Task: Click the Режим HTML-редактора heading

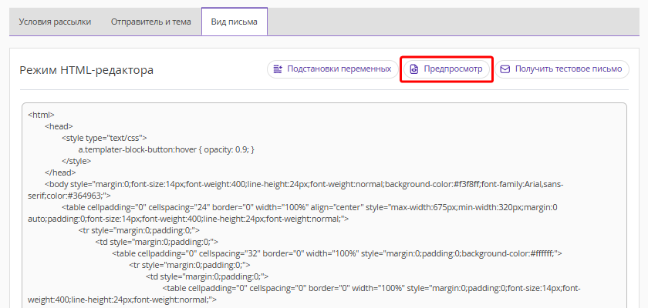Action: (86, 70)
